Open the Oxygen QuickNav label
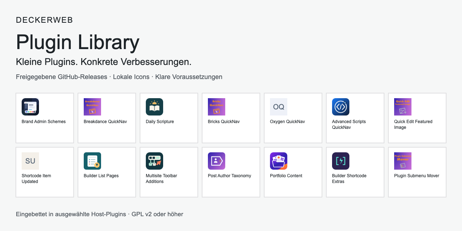 (x=287, y=122)
